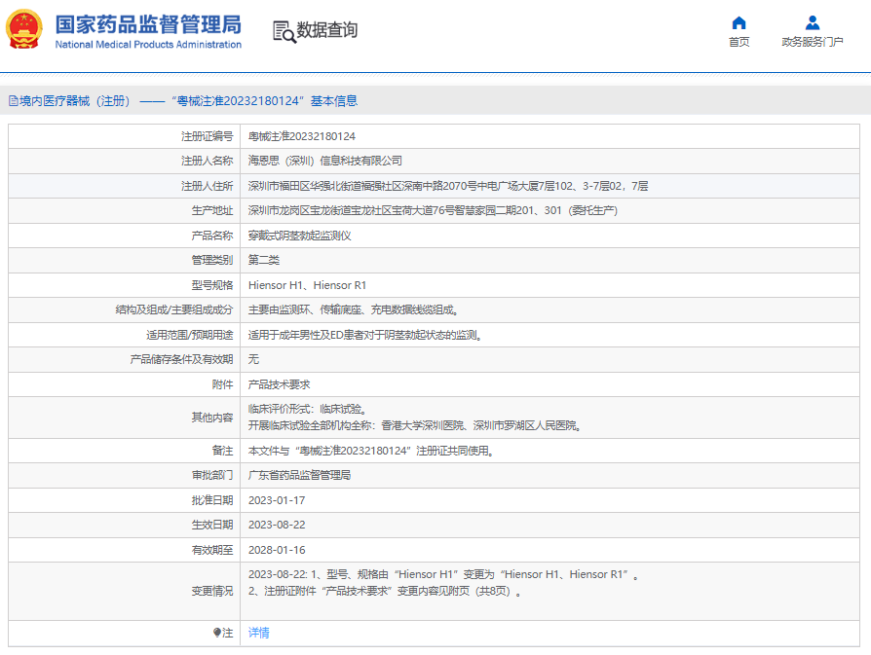Open 政务服务门户 user portal icon

(x=813, y=22)
